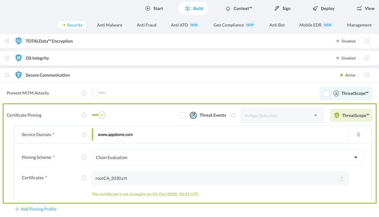Enable the Prevent MiTM Attacks toggle

click(98, 93)
